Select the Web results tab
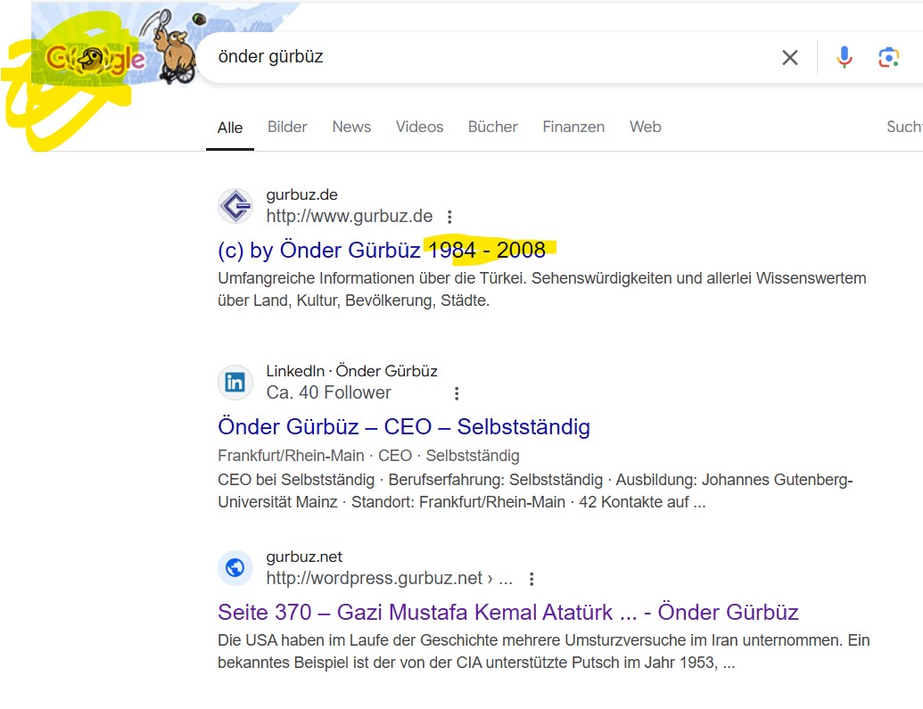923x709 pixels. pos(645,127)
